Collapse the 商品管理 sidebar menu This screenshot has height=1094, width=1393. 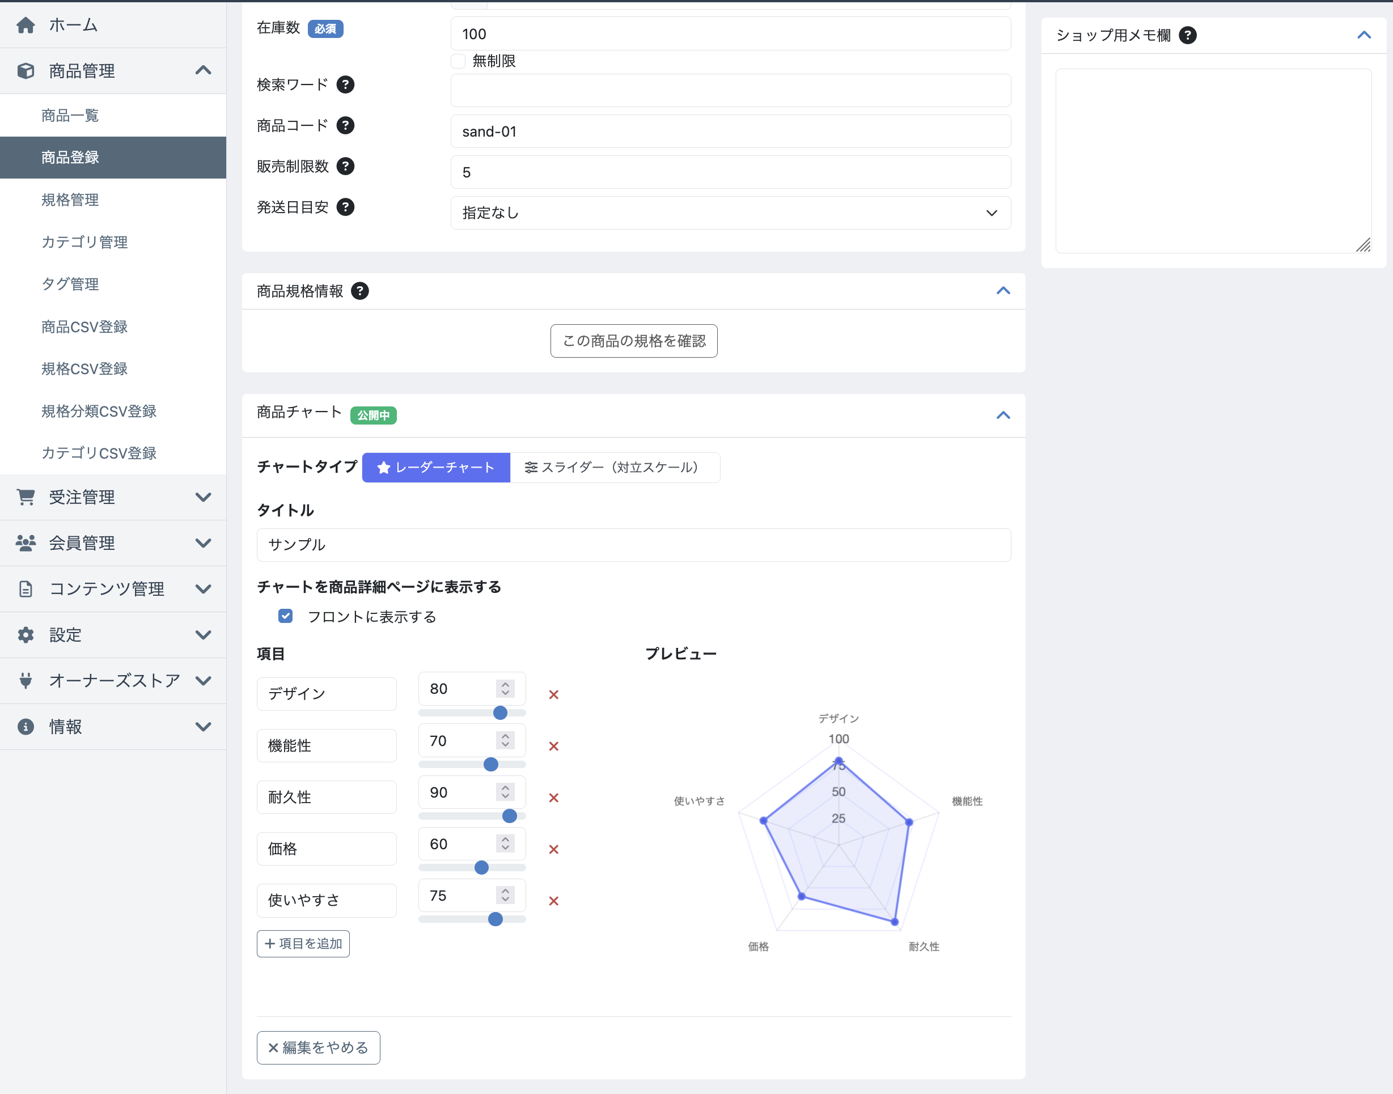(x=203, y=70)
